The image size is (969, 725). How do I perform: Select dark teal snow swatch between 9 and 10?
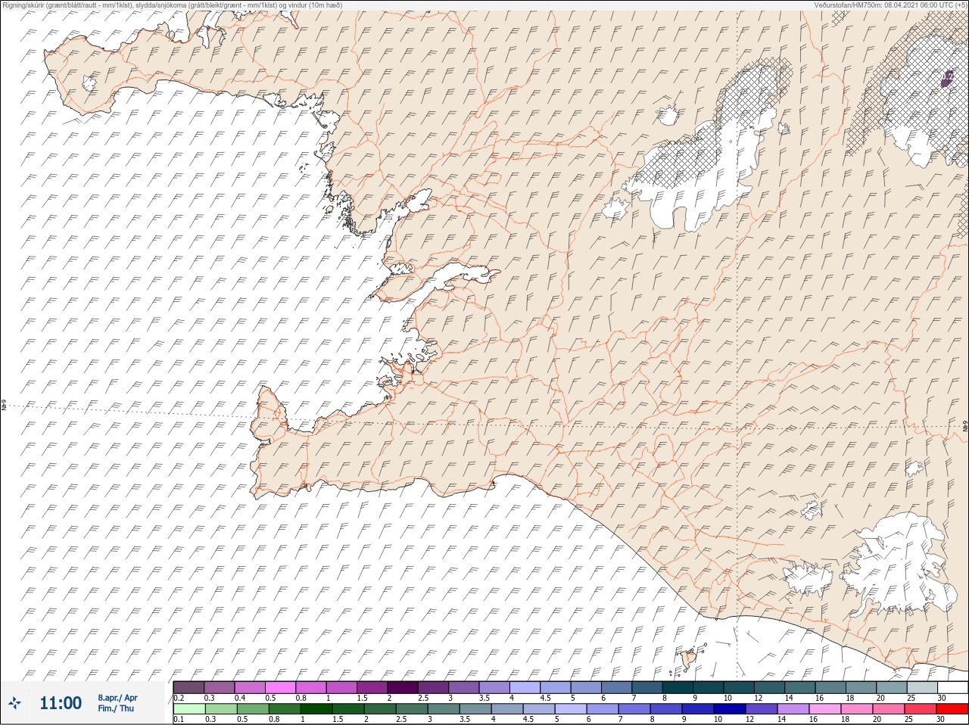tap(710, 687)
